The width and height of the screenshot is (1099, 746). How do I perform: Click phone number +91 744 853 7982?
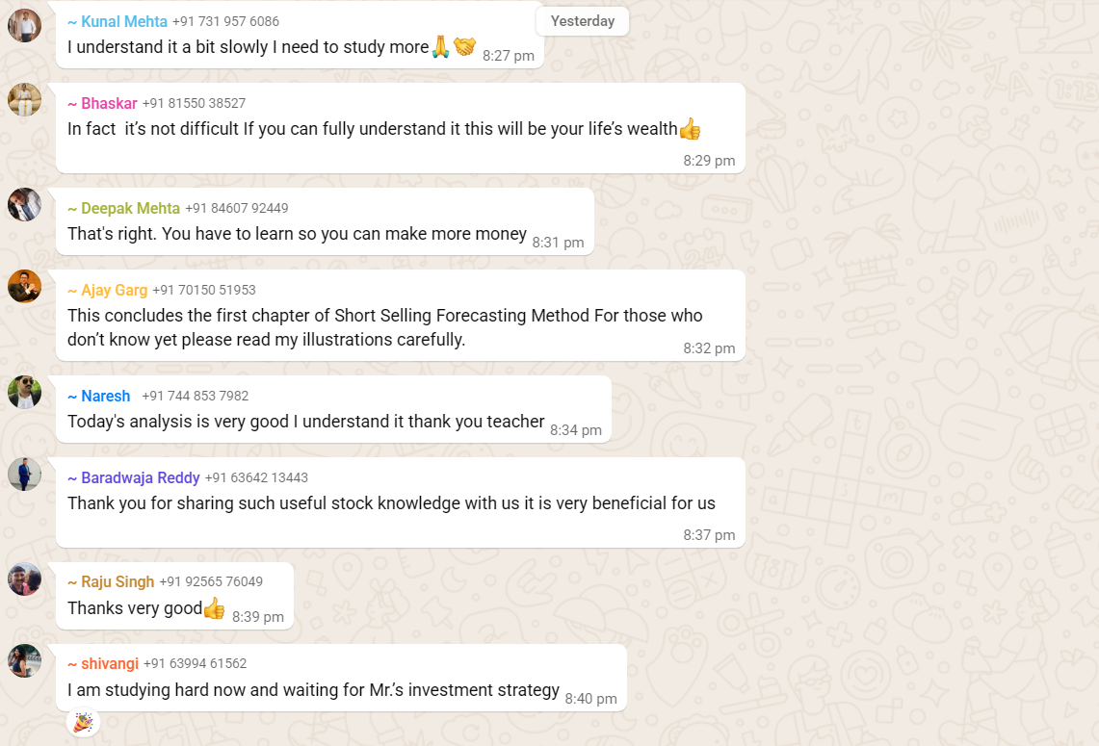tap(195, 396)
